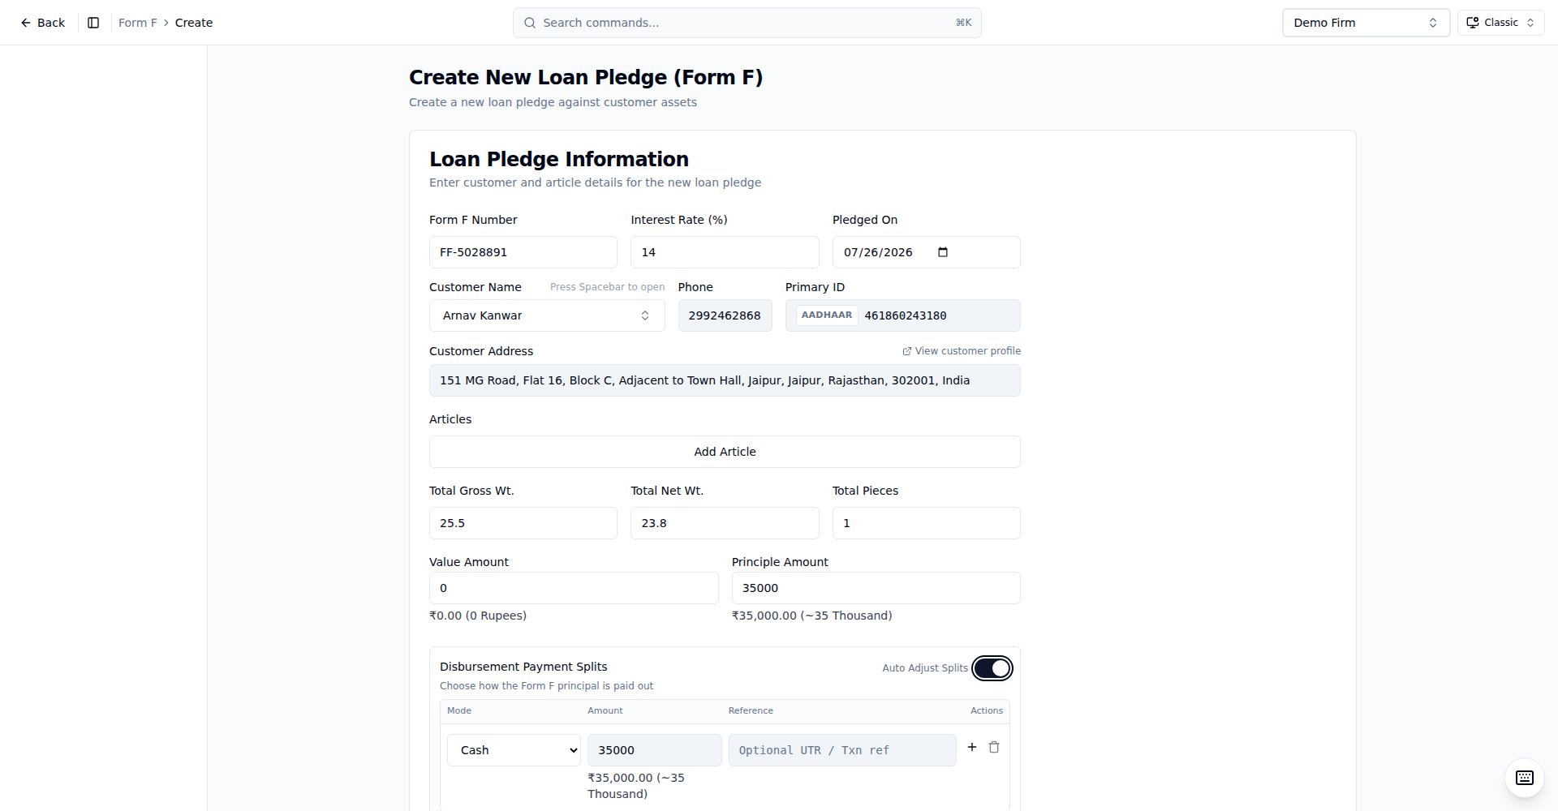The image size is (1558, 811).
Task: Click the Classic monitor icon
Action: [x=1472, y=23]
